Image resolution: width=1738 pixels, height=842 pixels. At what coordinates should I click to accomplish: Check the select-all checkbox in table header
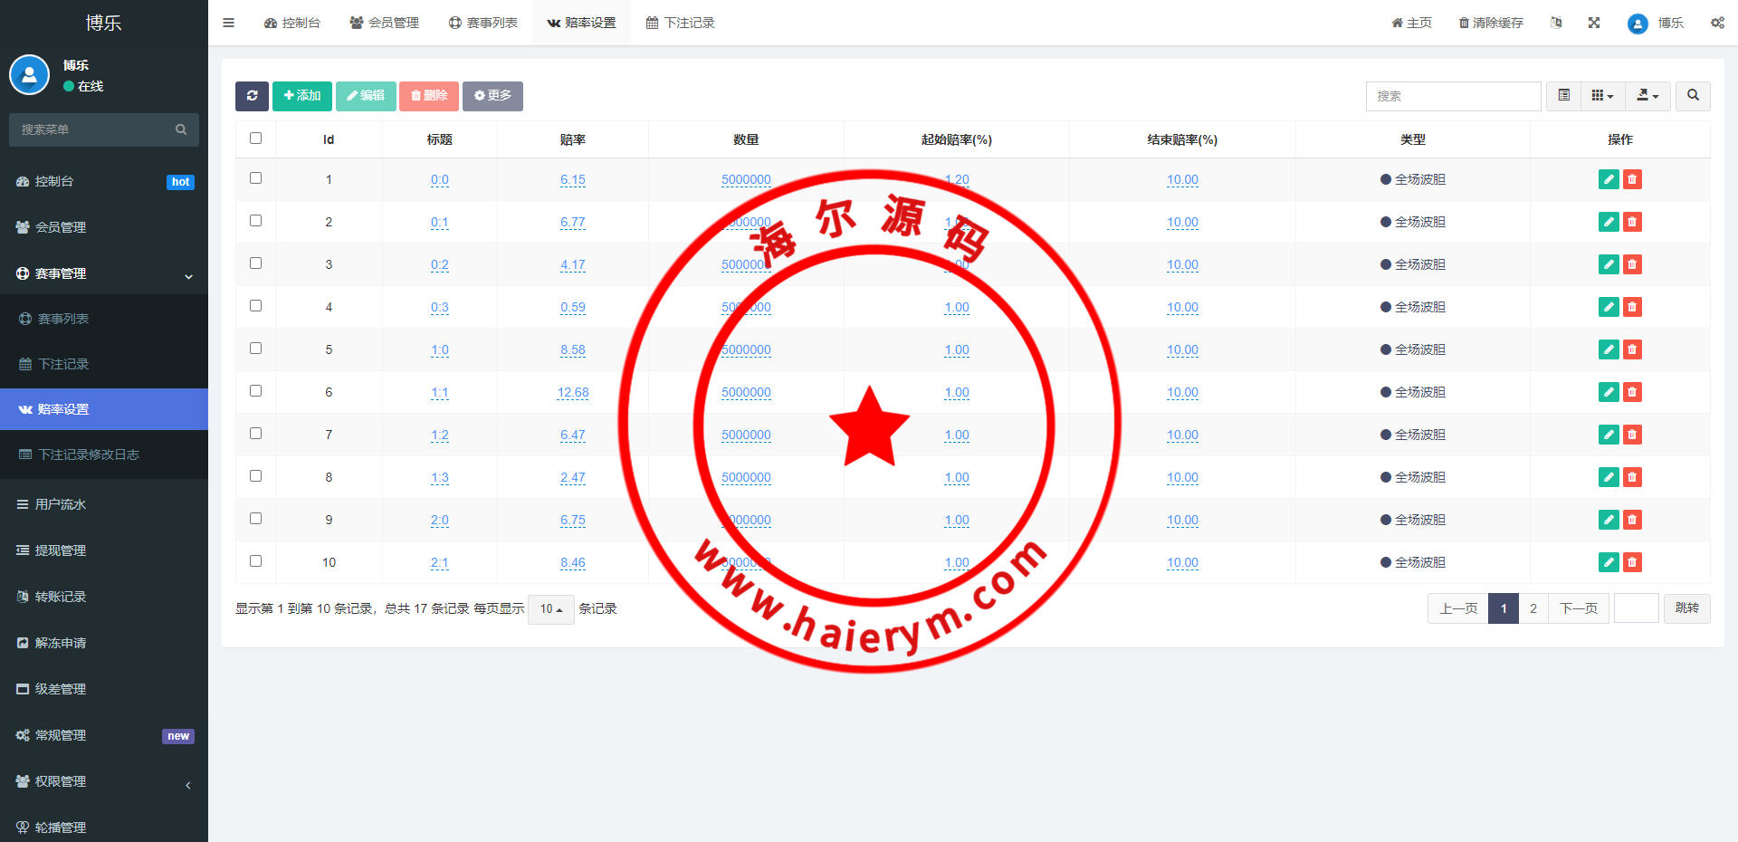click(256, 139)
